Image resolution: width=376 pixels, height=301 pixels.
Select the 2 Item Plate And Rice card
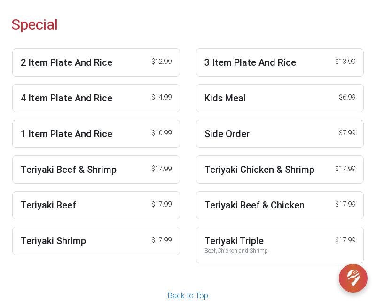point(96,62)
